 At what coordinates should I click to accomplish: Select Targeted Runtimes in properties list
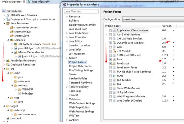click(x=80, y=83)
